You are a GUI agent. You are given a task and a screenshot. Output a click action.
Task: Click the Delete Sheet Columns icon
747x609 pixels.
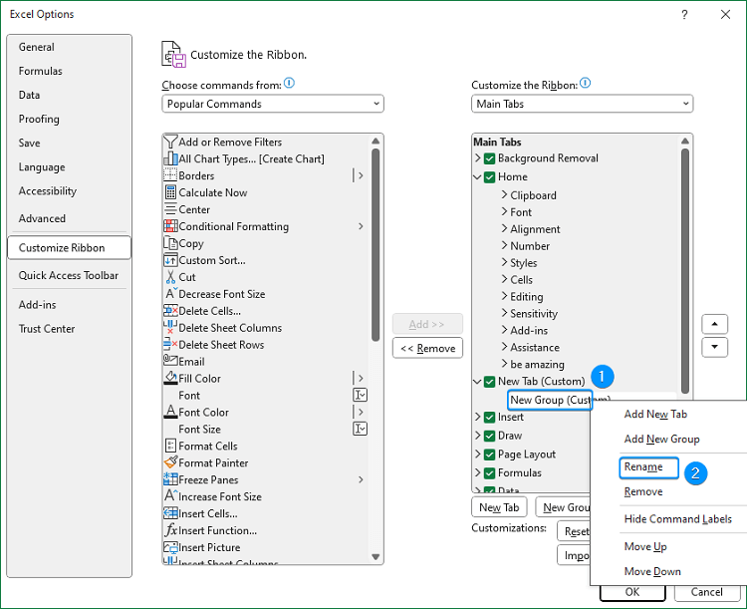170,327
